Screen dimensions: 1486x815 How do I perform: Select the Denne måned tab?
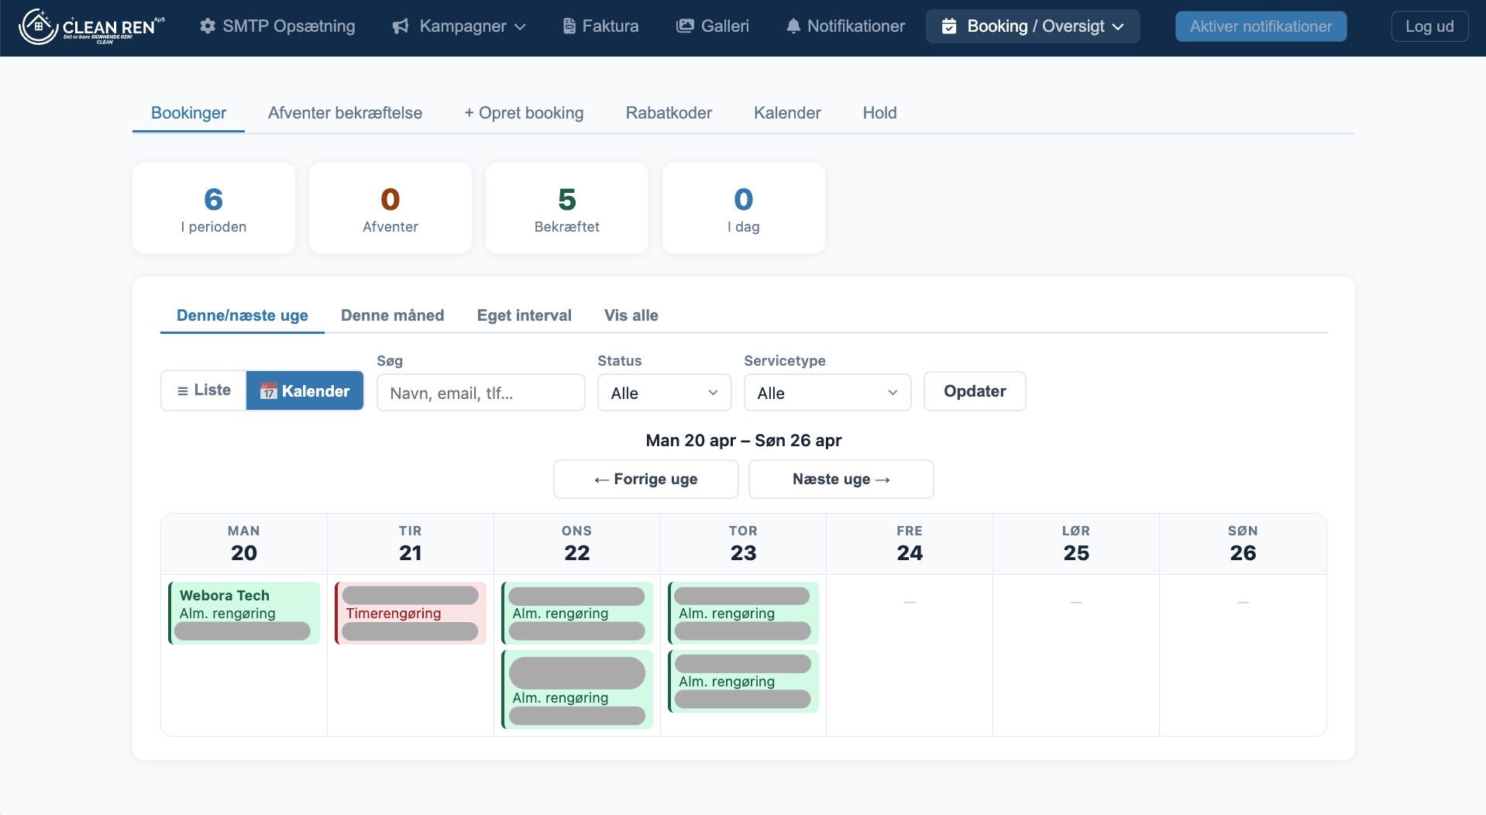pos(392,315)
